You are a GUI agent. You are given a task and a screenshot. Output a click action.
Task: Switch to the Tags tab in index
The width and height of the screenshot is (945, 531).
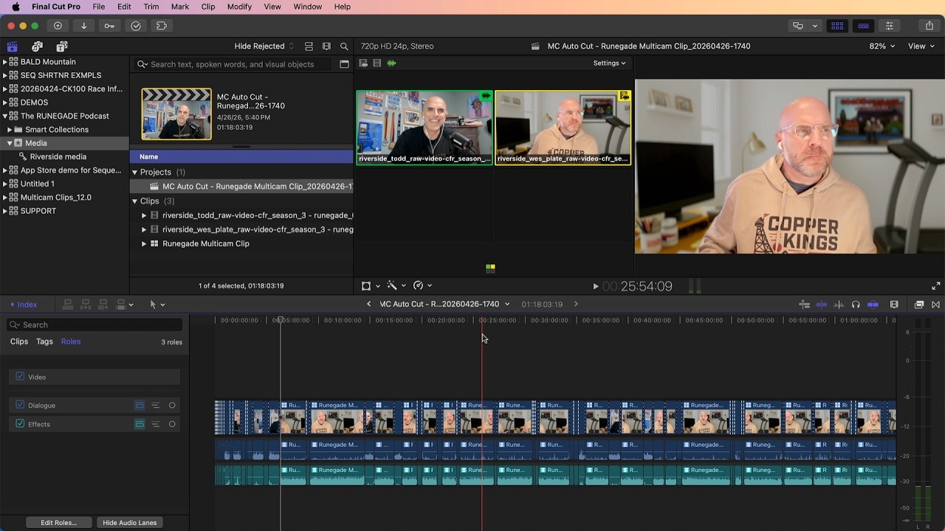(44, 341)
